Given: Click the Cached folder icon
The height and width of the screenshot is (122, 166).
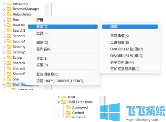Looking at the screenshot, I should tap(68, 113).
